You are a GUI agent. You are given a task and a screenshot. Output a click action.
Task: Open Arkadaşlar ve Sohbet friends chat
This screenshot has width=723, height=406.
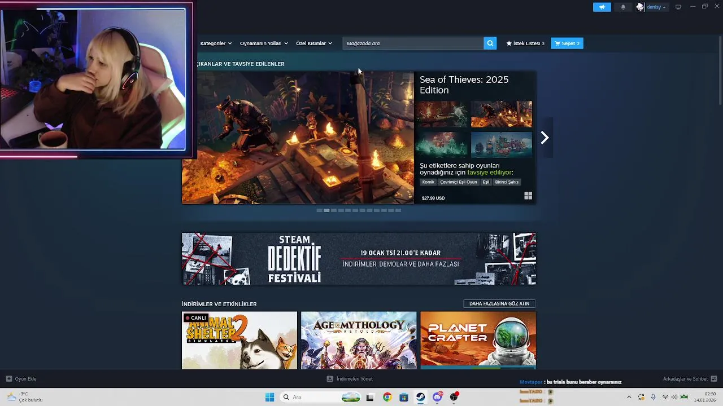point(690,379)
